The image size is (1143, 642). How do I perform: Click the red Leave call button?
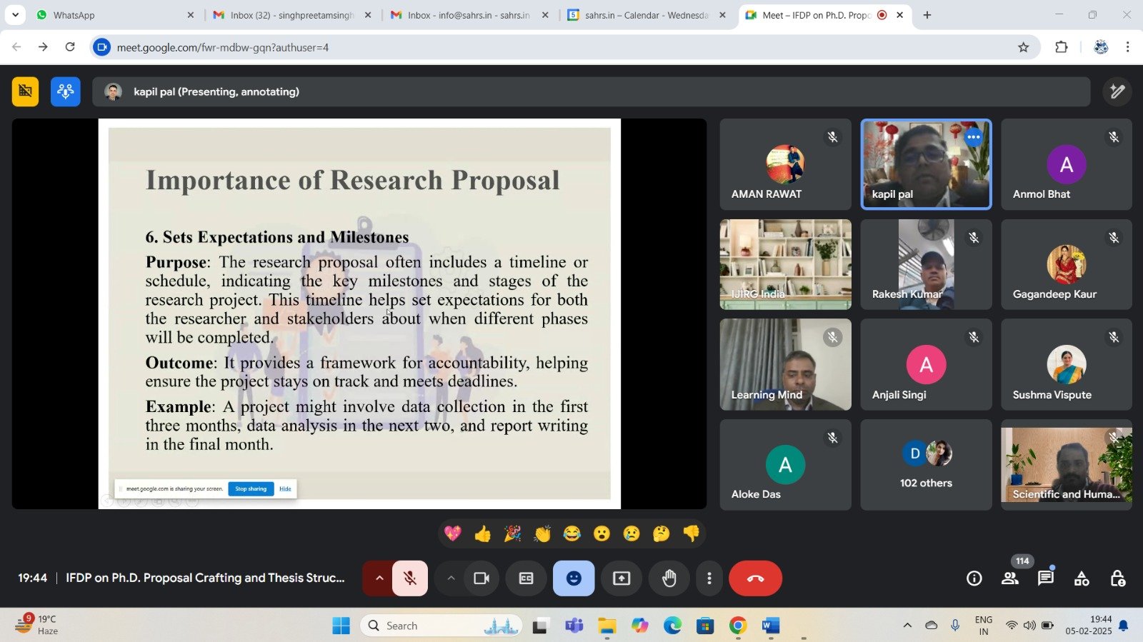coord(755,578)
